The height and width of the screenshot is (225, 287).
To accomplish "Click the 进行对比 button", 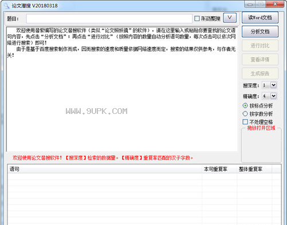I will 260,45.
